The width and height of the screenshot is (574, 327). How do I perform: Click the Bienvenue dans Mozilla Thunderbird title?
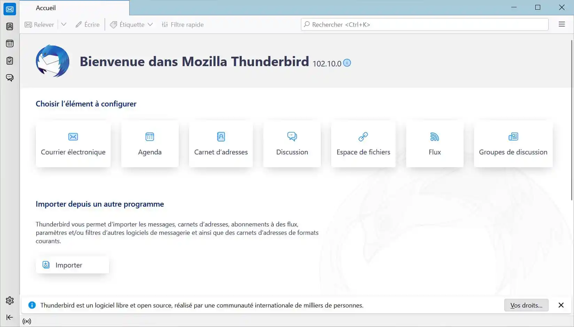pyautogui.click(x=194, y=61)
